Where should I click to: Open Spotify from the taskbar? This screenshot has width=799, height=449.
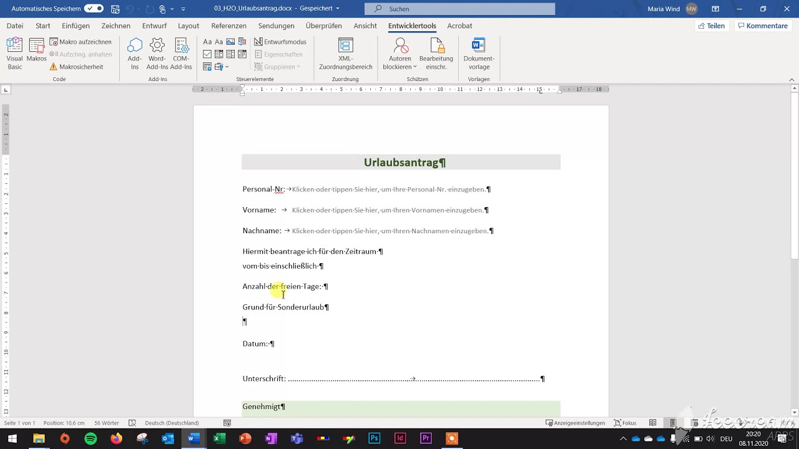[91, 438]
